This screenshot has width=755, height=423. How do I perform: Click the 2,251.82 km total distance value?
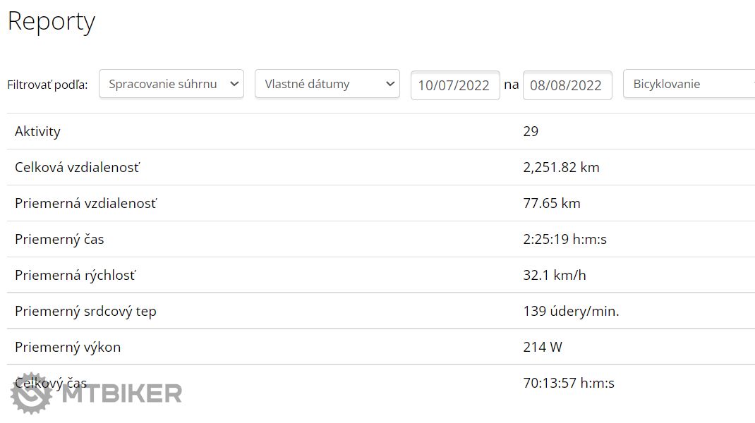[x=561, y=167]
